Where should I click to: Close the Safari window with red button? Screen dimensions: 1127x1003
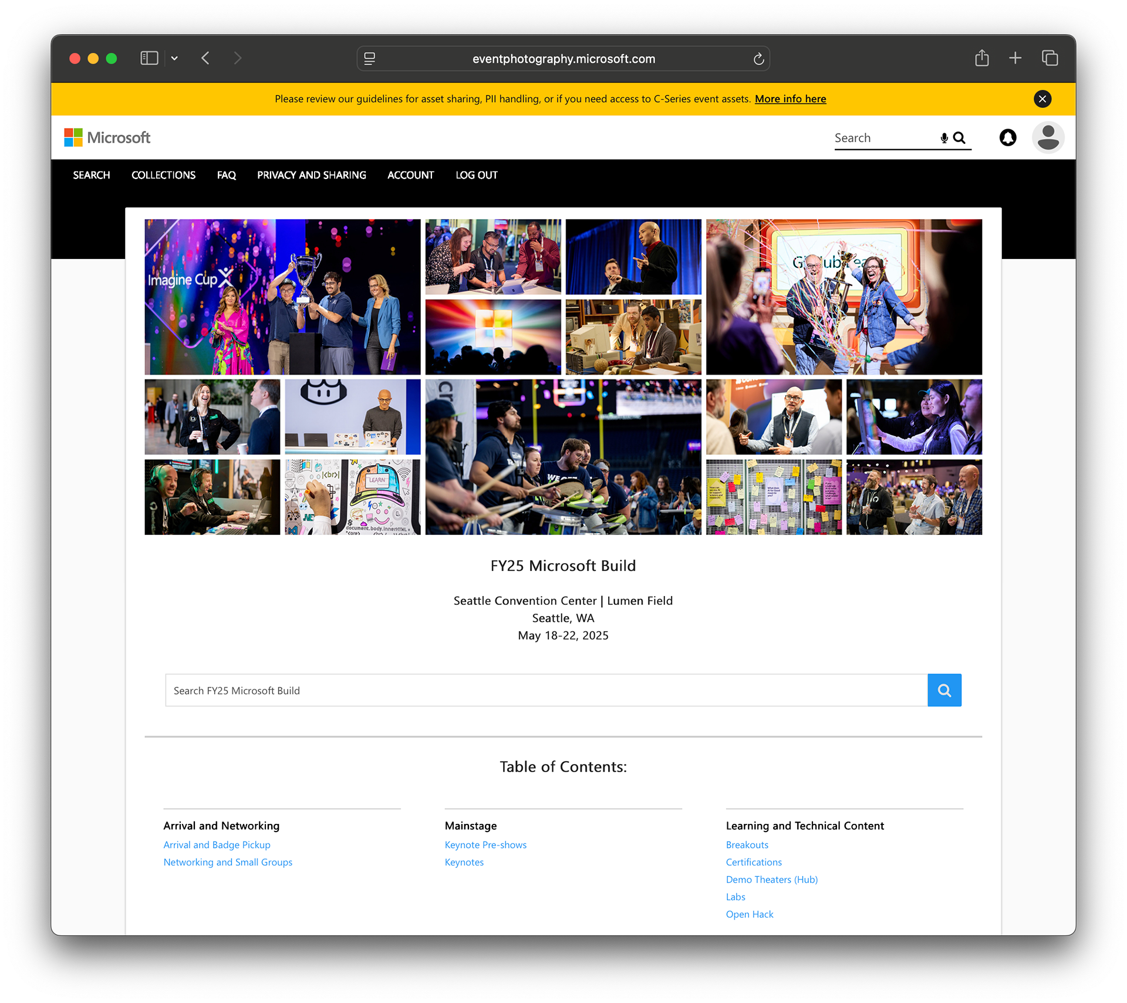click(75, 58)
